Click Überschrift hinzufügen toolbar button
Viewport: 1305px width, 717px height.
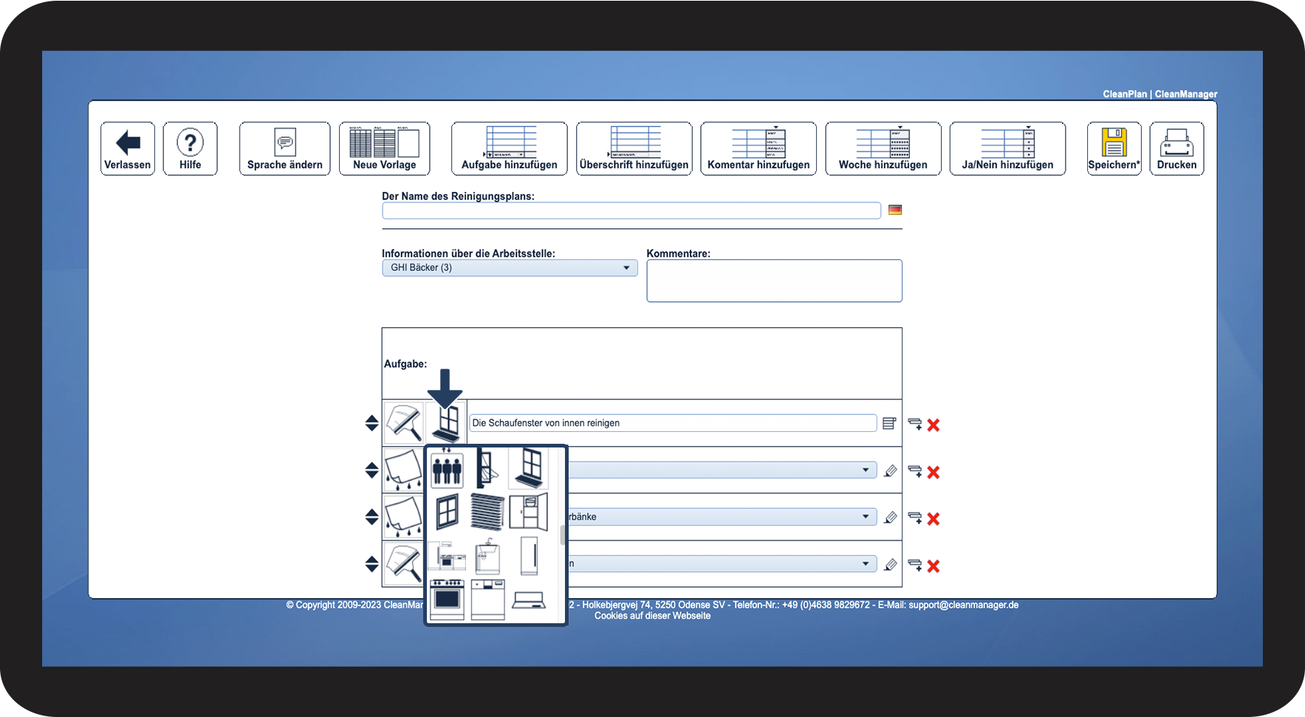[634, 148]
